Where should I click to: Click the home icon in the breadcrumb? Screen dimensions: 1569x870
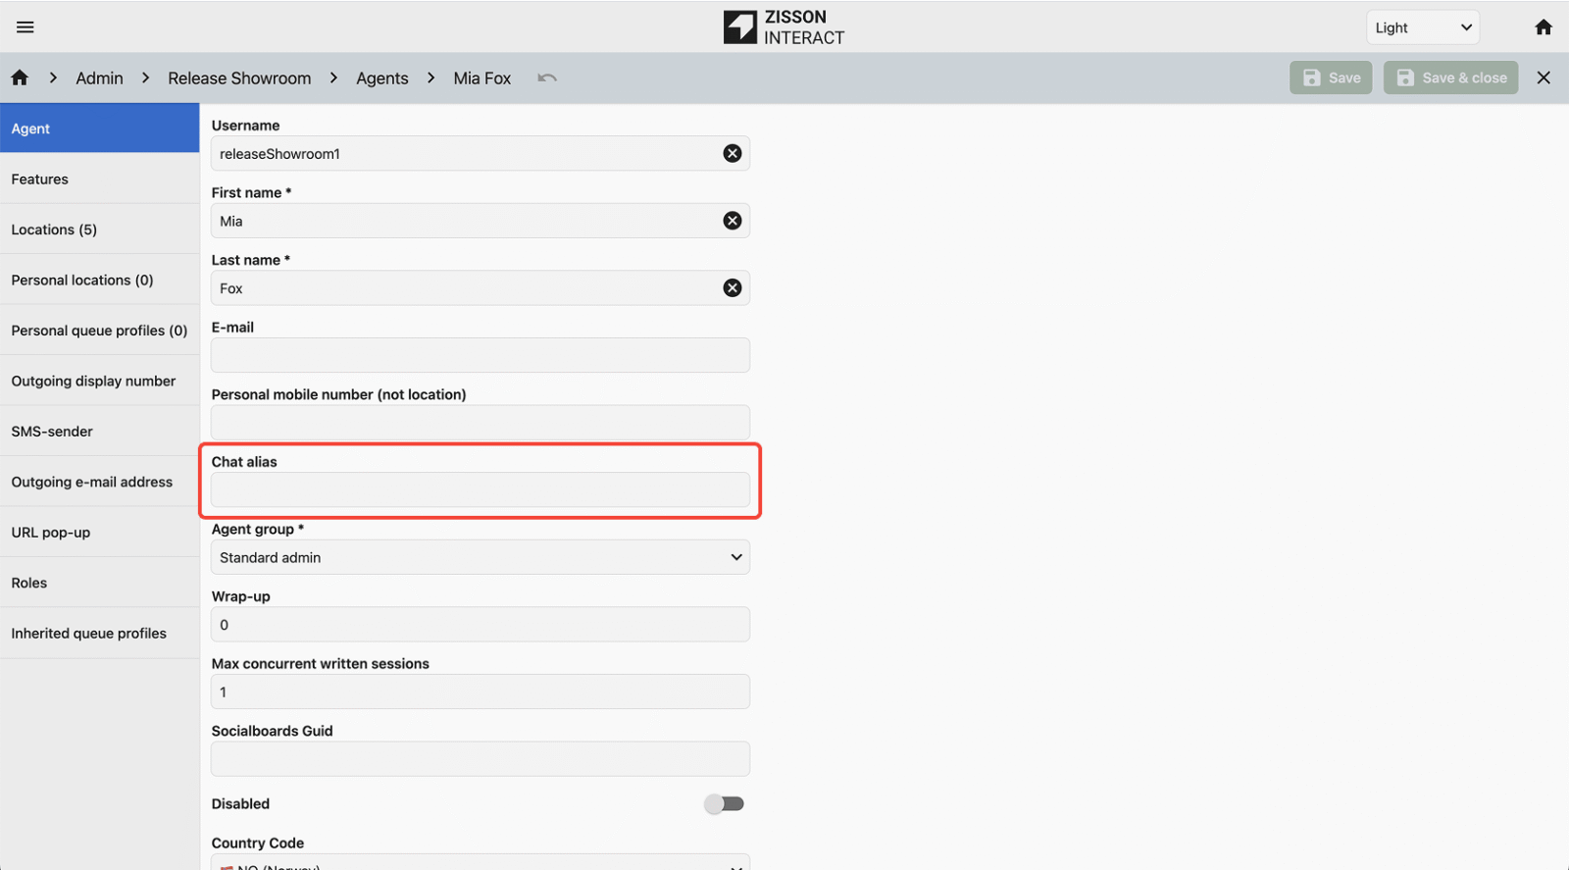click(x=20, y=77)
